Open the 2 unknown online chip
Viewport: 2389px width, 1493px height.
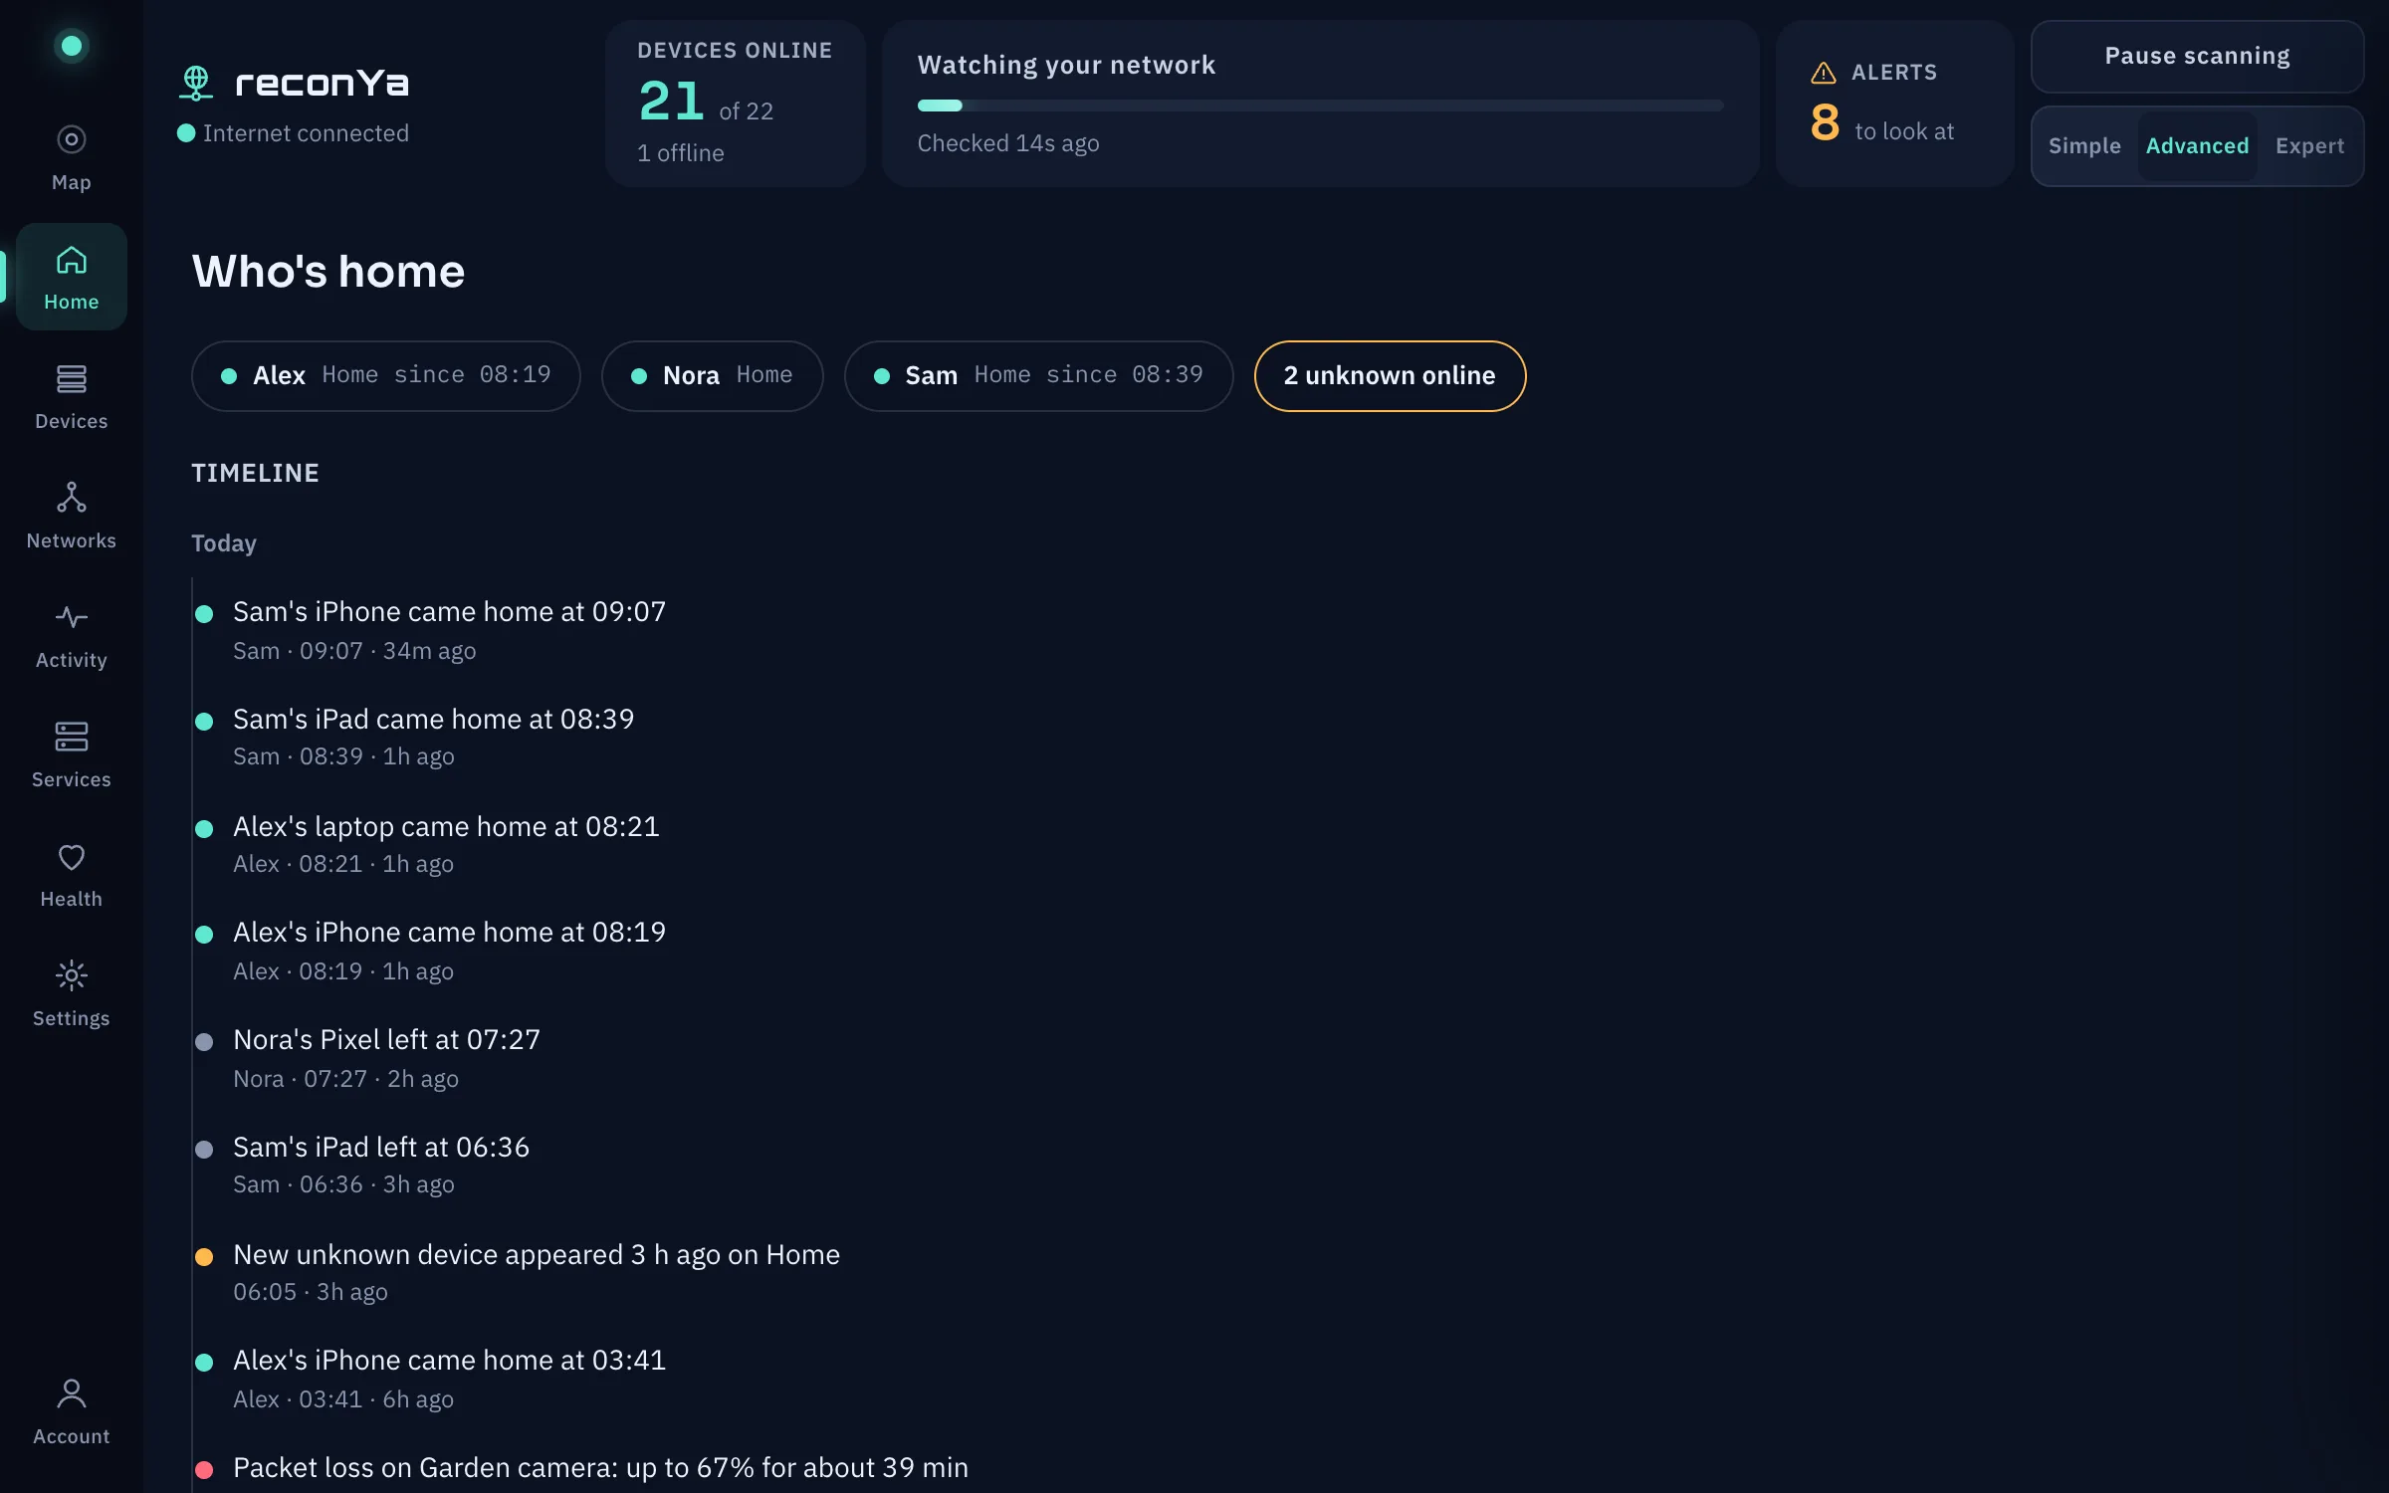(x=1390, y=376)
